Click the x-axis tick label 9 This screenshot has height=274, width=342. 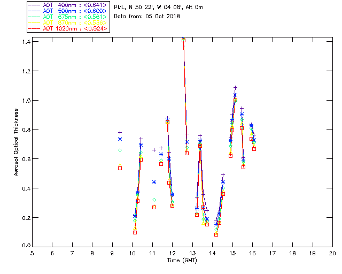pos(112,253)
